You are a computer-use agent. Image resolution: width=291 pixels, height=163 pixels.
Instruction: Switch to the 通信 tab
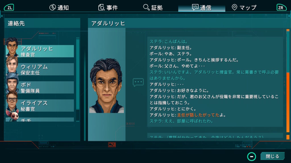(202, 8)
